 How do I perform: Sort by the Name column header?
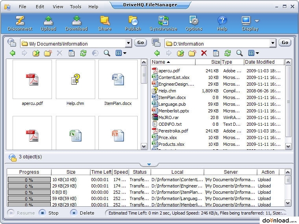tap(173, 62)
